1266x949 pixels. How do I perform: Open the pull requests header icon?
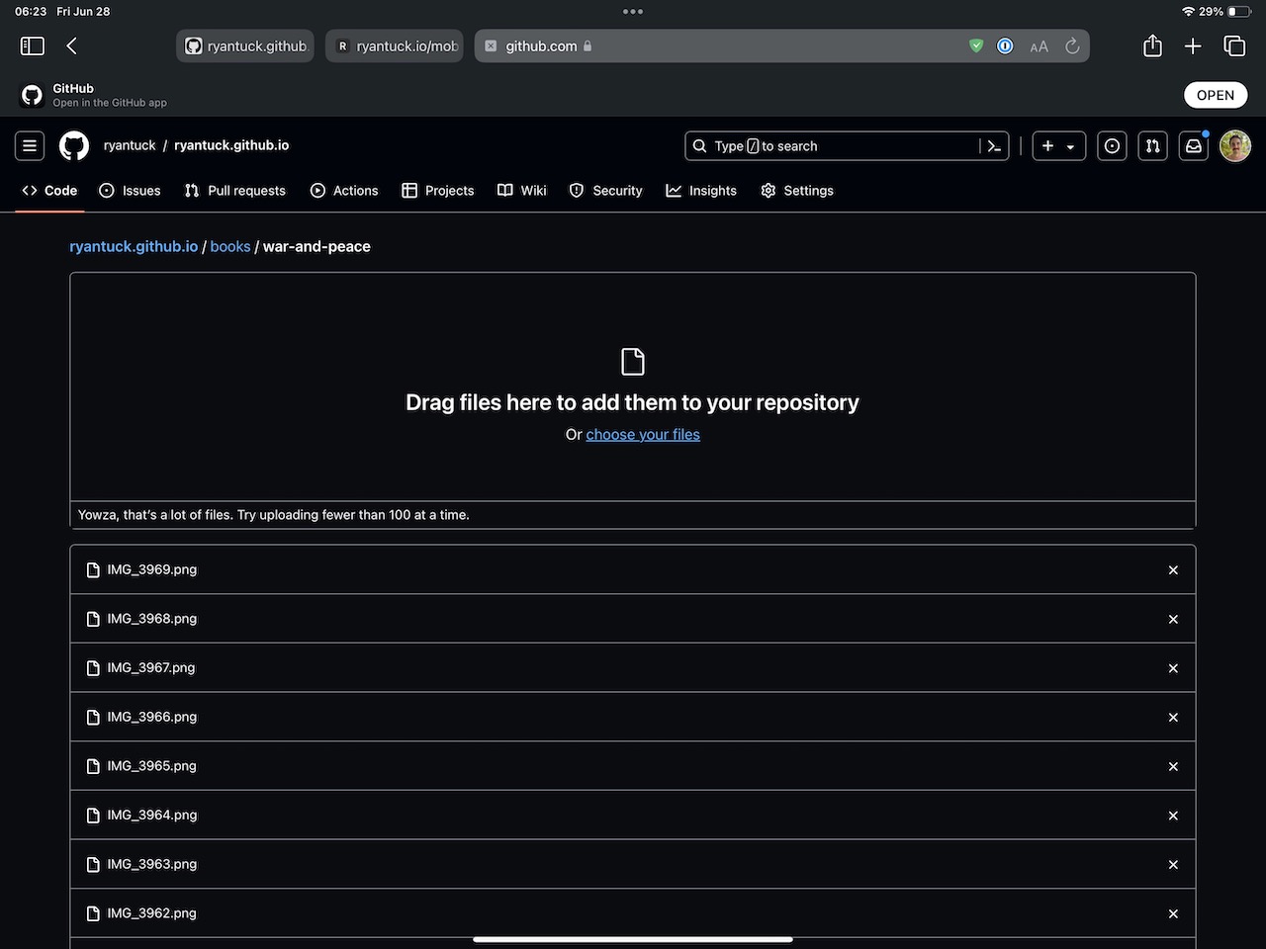(1152, 146)
